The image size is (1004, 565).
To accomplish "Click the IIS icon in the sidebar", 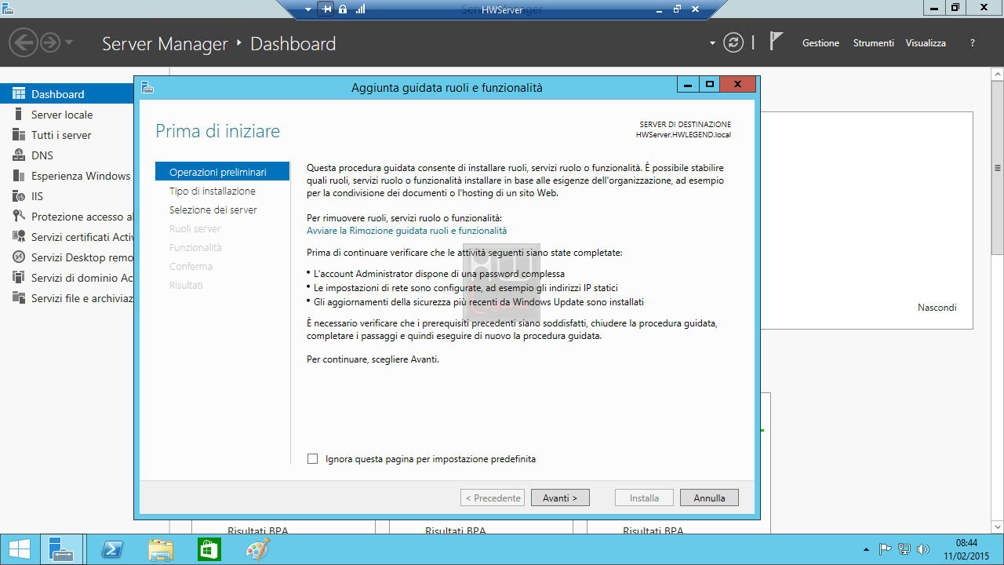I will pos(18,196).
